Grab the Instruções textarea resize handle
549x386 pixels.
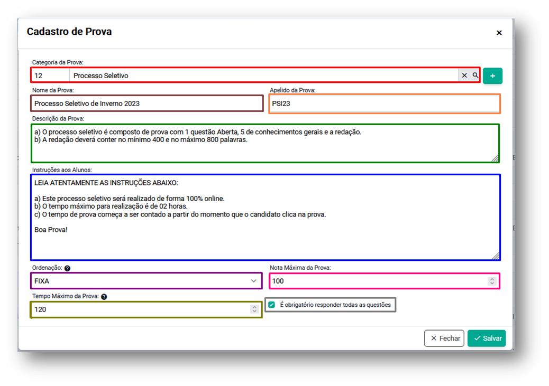[496, 256]
